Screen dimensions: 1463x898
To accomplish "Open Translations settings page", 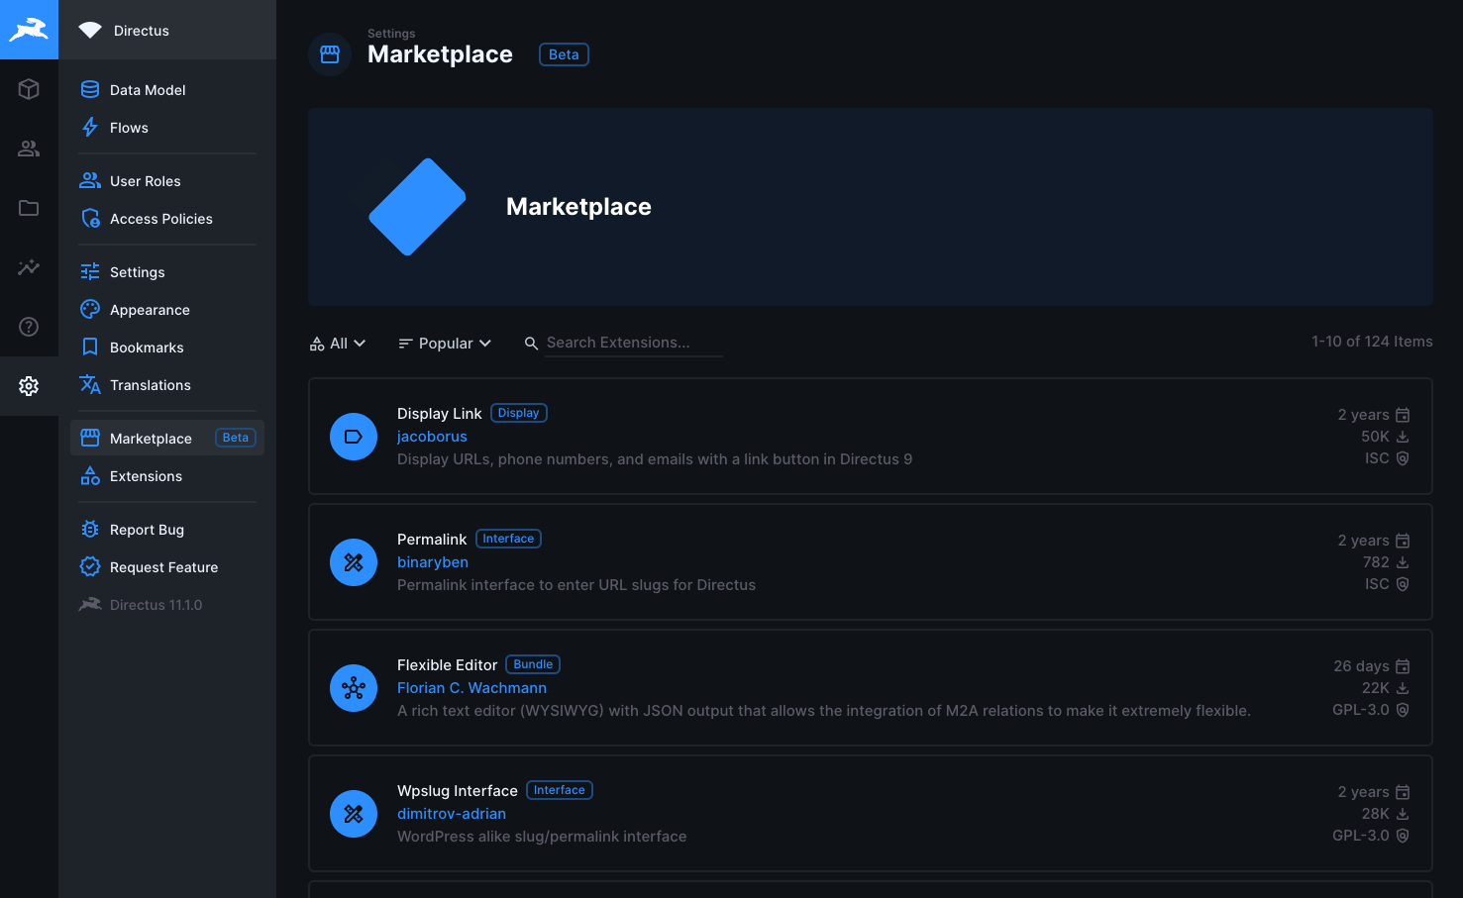I will tap(167, 384).
